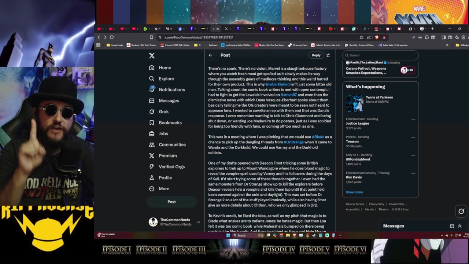
Task: Expand the Messages drawer
Action: tap(460, 226)
